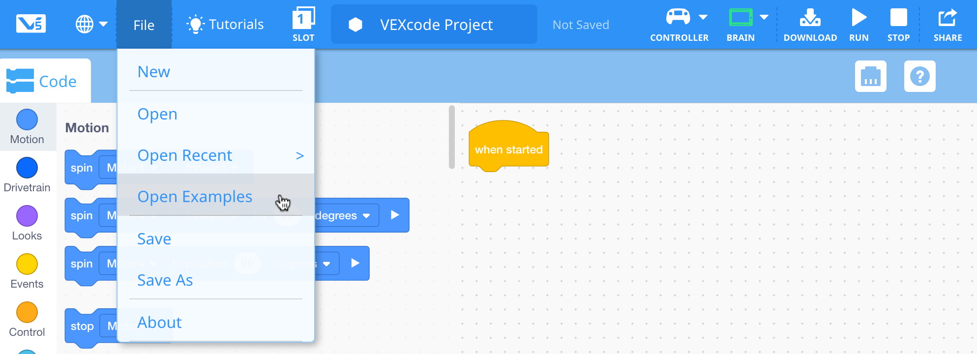Open the robot devices configuration icon

tap(870, 76)
